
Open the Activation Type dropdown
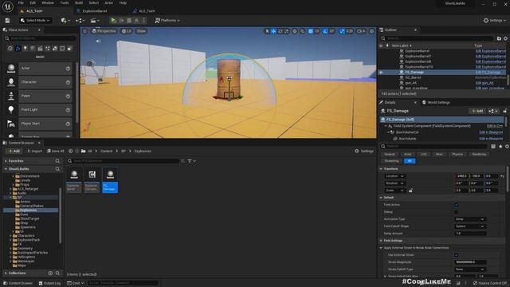click(470, 219)
